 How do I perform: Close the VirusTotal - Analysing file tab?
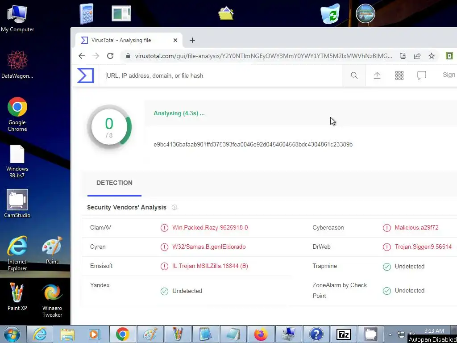click(x=175, y=40)
